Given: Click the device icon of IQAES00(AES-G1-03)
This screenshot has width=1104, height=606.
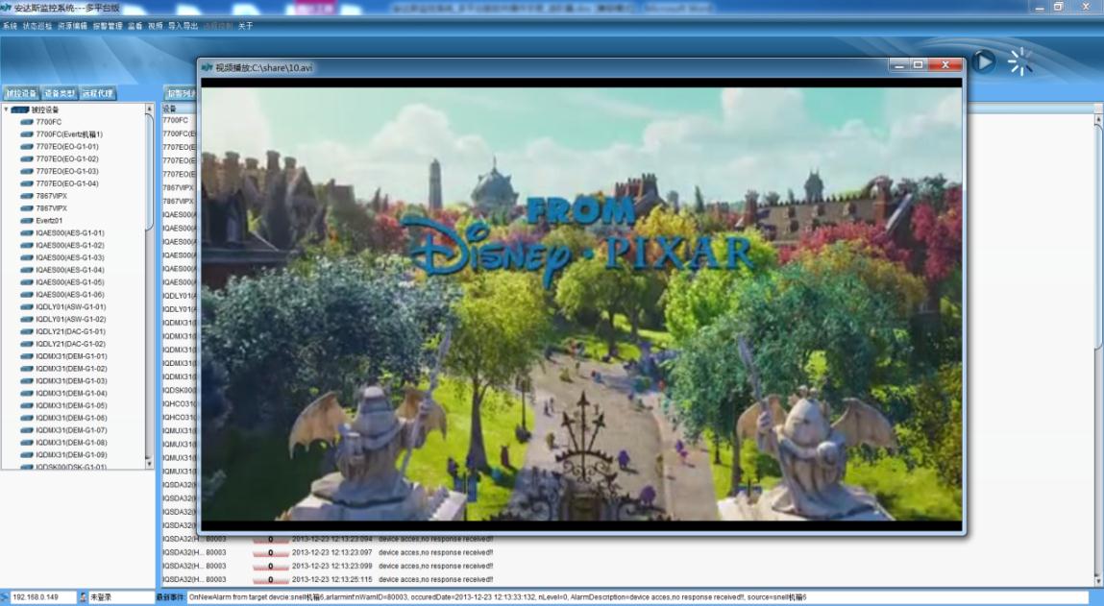Looking at the screenshot, I should pyautogui.click(x=27, y=257).
